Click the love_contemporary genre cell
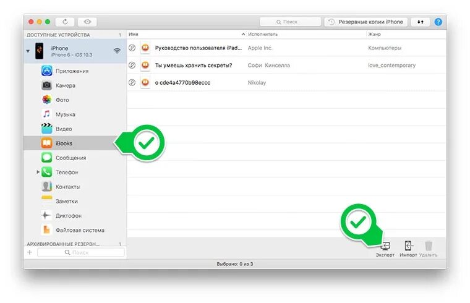Image resolution: width=470 pixels, height=303 pixels. click(x=391, y=66)
